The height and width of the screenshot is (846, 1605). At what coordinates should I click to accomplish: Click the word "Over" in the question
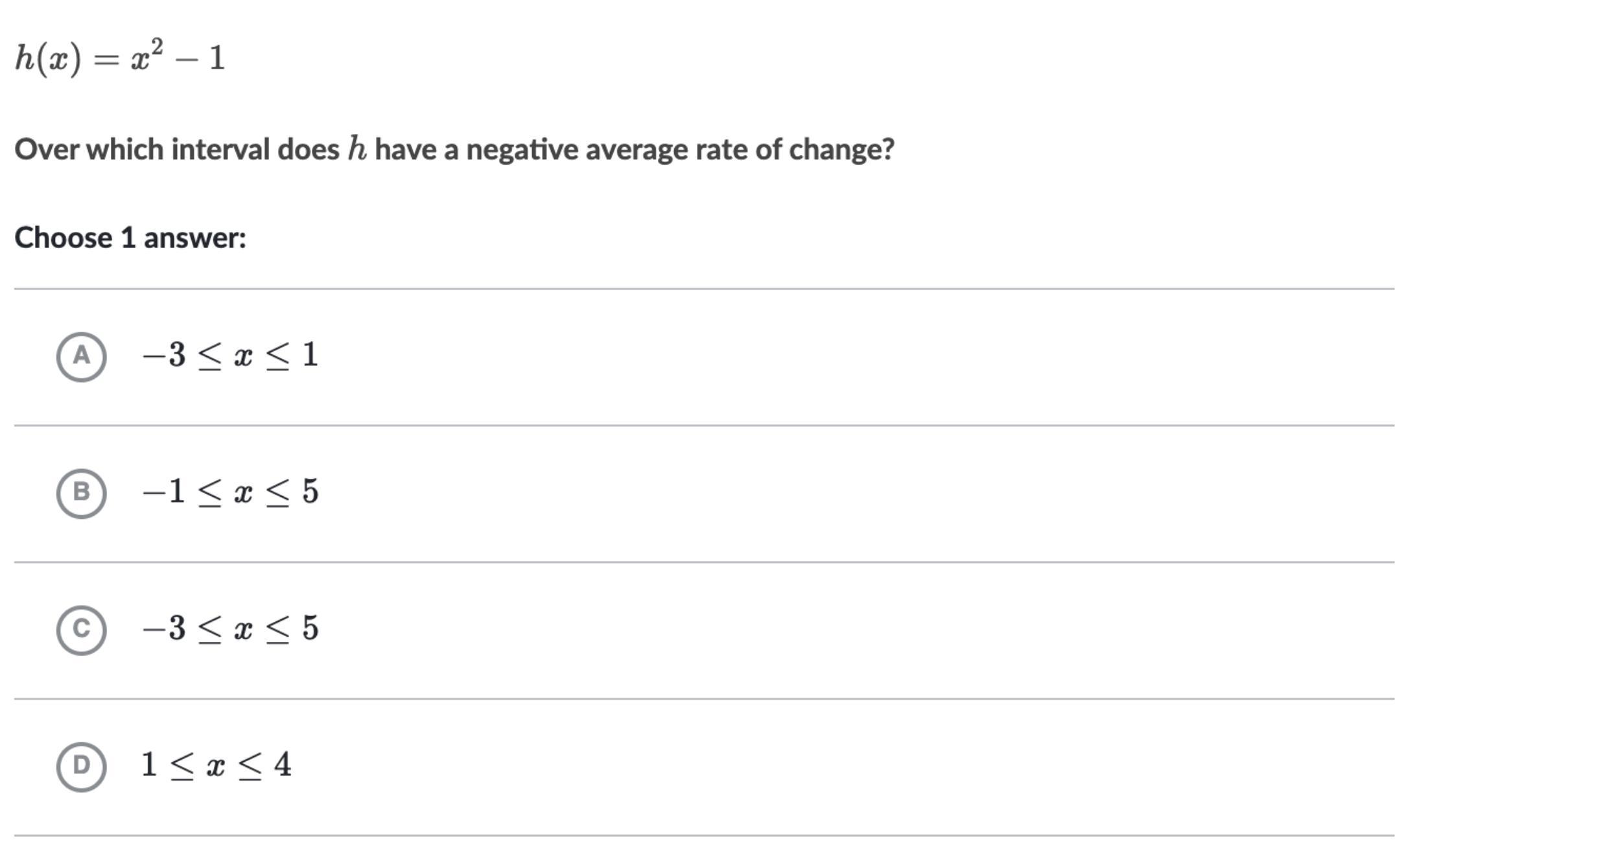click(x=47, y=150)
